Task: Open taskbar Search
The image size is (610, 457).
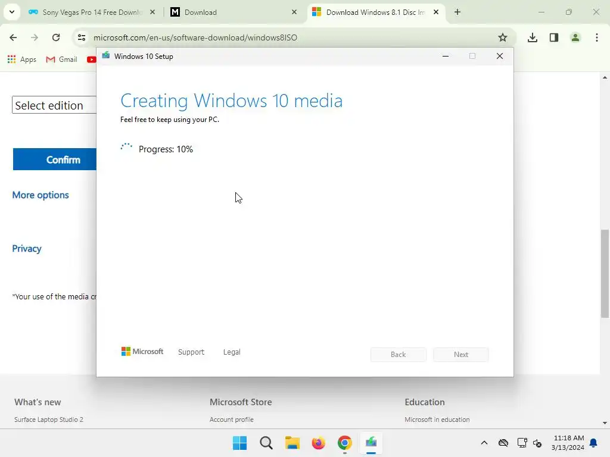Action: point(266,443)
